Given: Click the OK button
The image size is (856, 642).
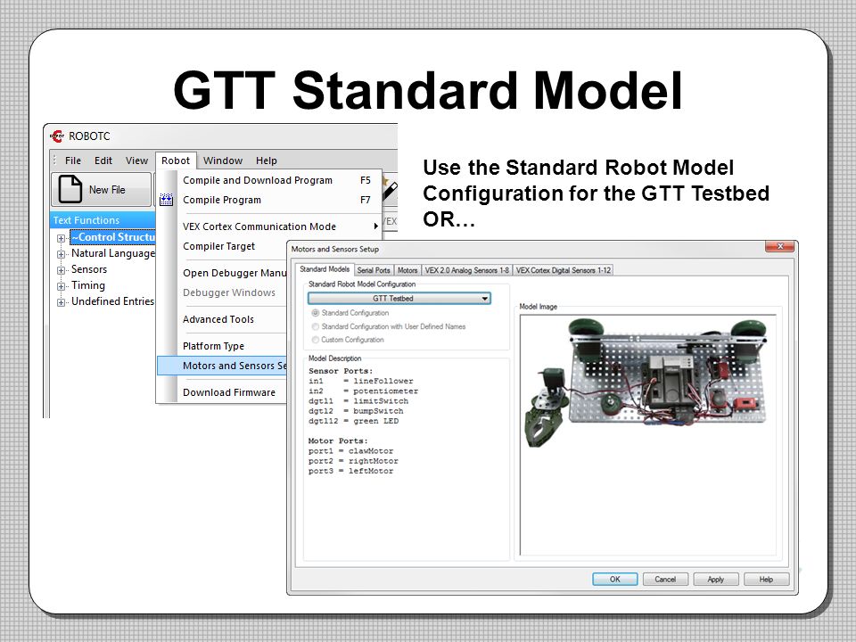Looking at the screenshot, I should (614, 580).
